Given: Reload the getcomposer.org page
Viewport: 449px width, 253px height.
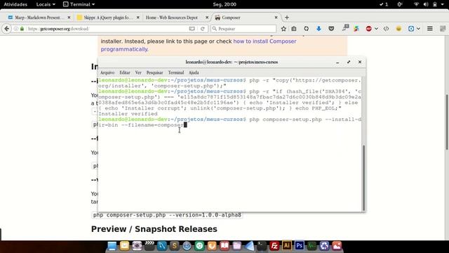Looking at the screenshot, I should [x=203, y=29].
